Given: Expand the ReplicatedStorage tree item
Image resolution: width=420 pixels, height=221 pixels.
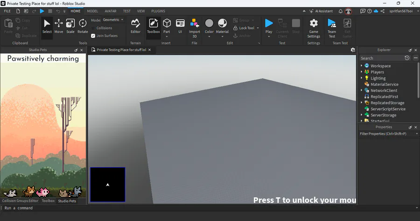Looking at the screenshot, I should [361, 103].
